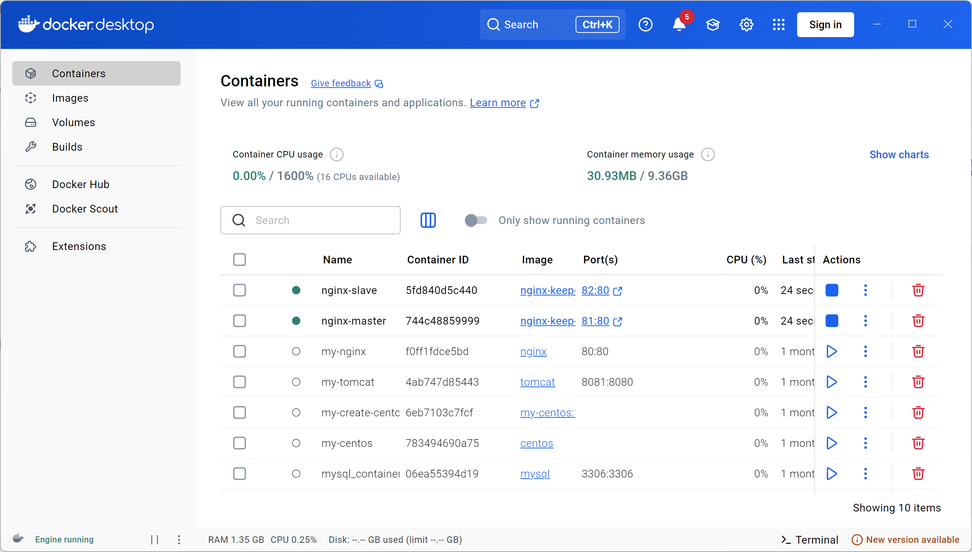Open more actions for my-nginx
This screenshot has height=552, width=972.
click(865, 351)
